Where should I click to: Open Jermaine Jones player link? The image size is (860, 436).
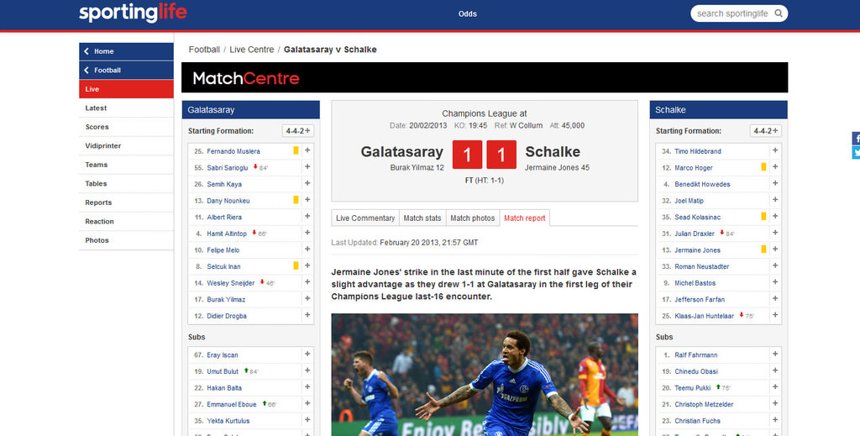tap(697, 250)
